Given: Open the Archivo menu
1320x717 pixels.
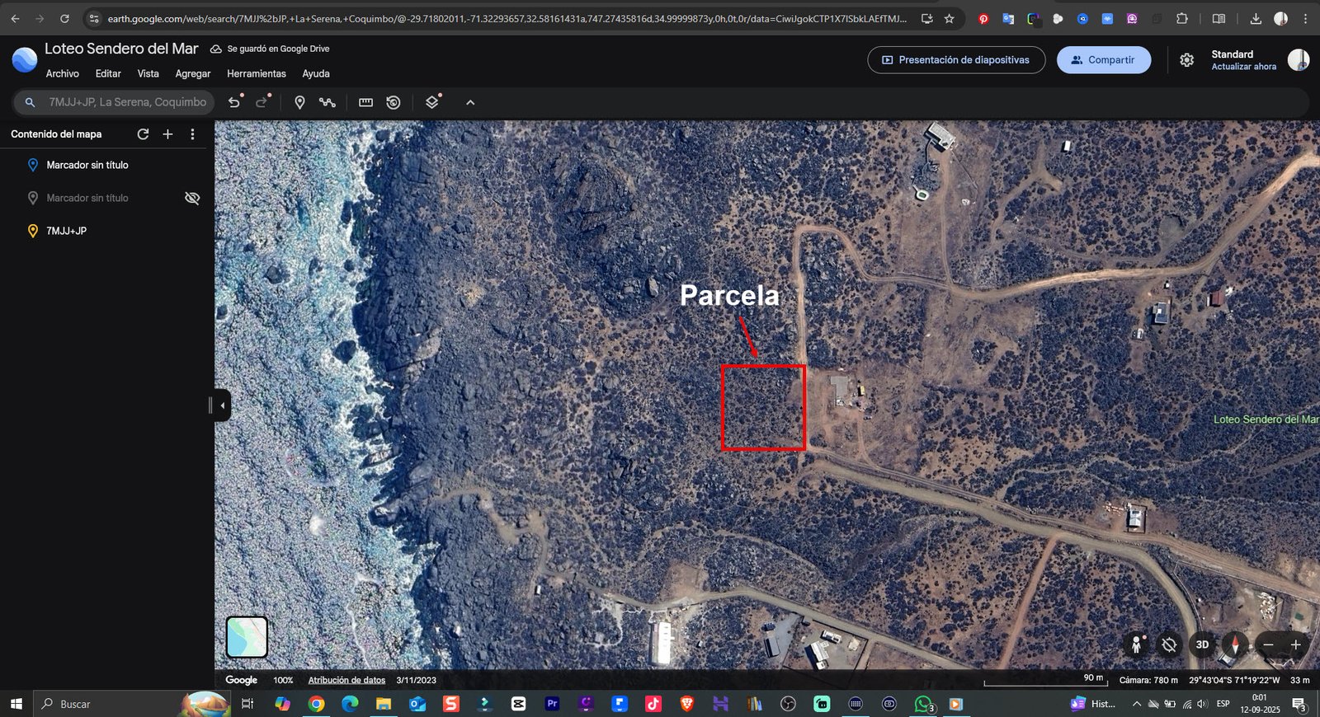Looking at the screenshot, I should pyautogui.click(x=63, y=74).
